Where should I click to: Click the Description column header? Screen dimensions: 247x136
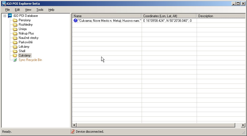coord(221,16)
